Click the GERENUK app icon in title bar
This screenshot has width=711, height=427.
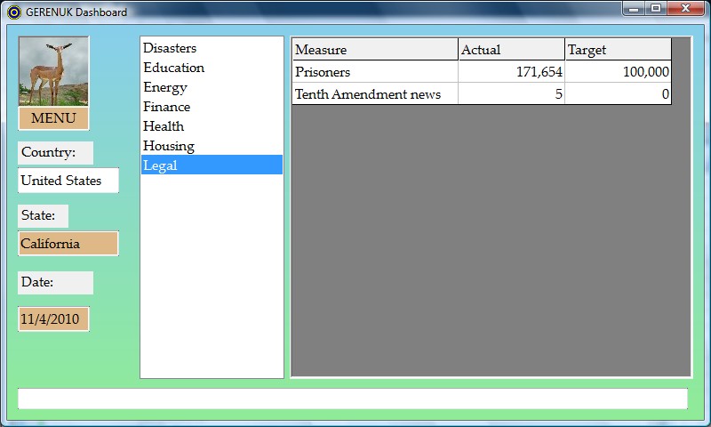(x=13, y=12)
